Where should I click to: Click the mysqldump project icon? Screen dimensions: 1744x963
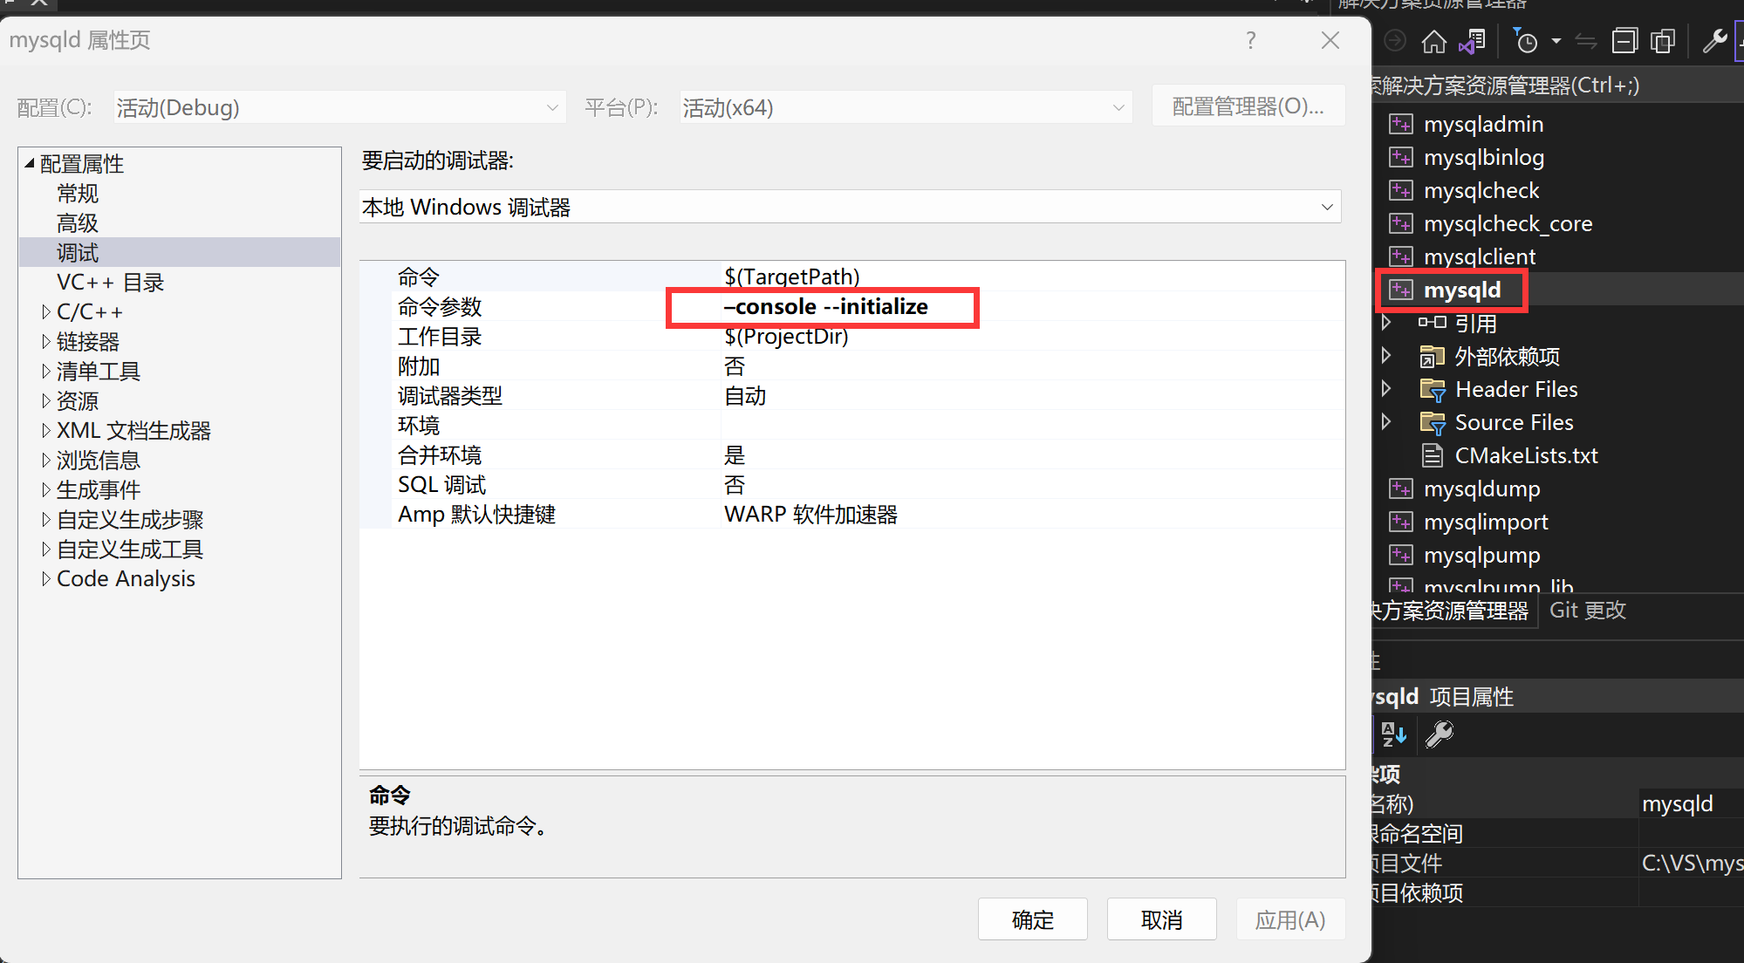tap(1404, 488)
